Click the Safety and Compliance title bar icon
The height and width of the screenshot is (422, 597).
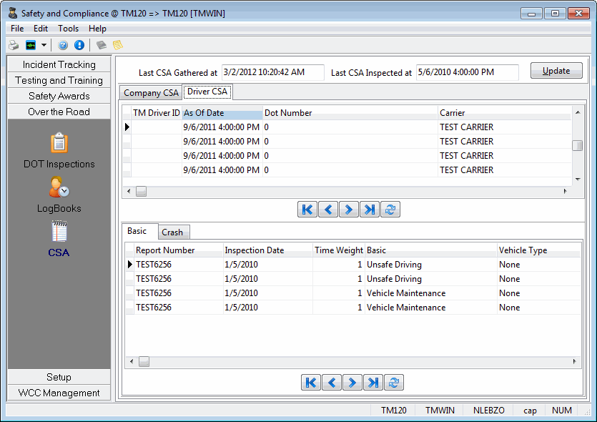[13, 13]
